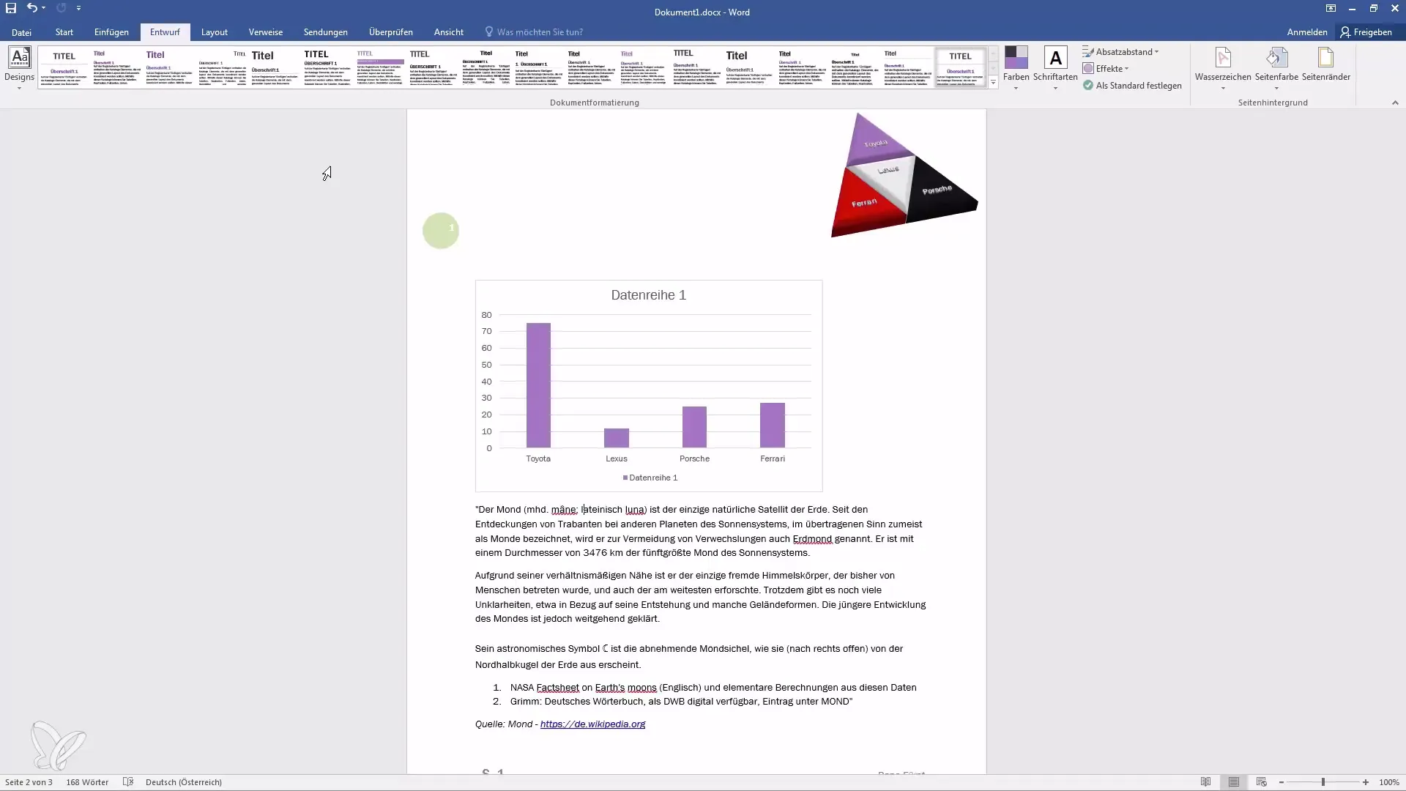Click the zoom out minus button
1406x791 pixels.
pos(1282,782)
